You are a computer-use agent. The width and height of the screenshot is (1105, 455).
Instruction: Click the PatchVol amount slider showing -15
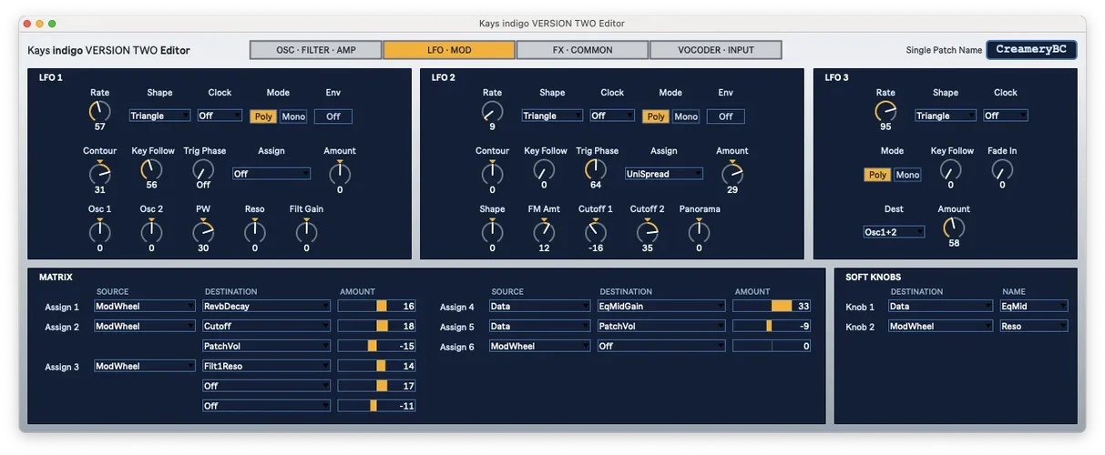pyautogui.click(x=377, y=346)
